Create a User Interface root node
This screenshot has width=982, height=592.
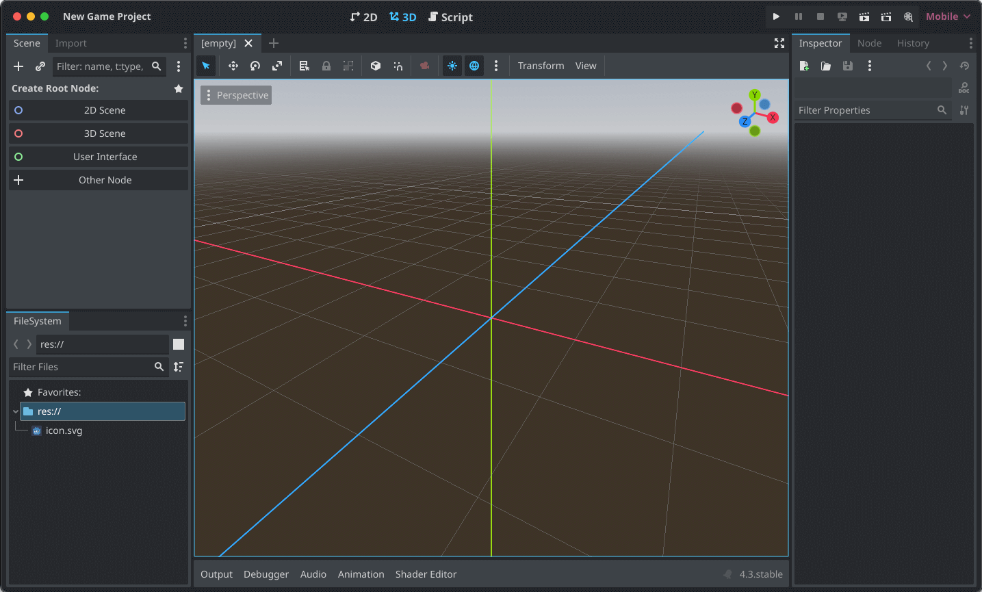pyautogui.click(x=99, y=157)
